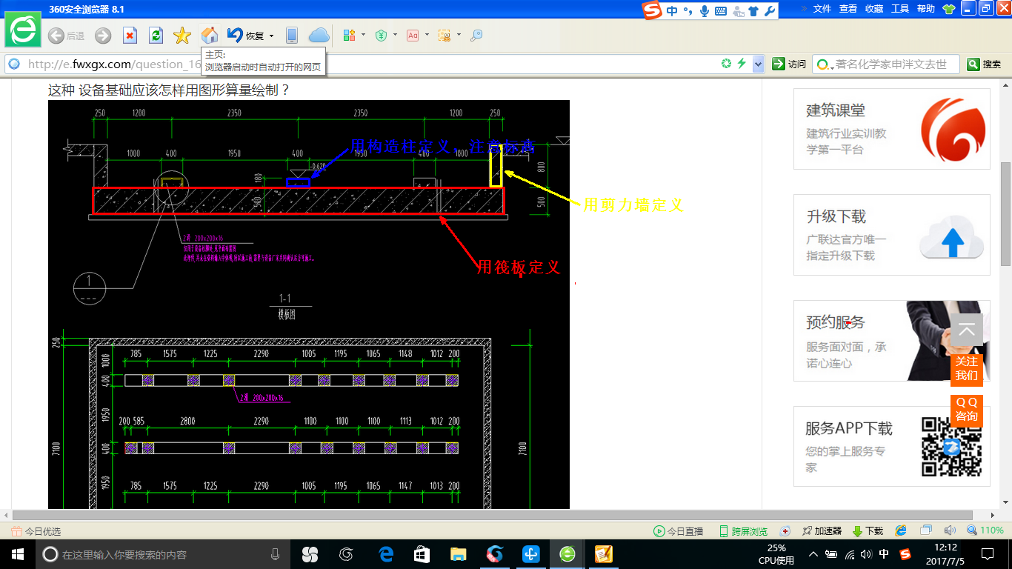Expand the hidden menu chevron before 文件

[803, 9]
